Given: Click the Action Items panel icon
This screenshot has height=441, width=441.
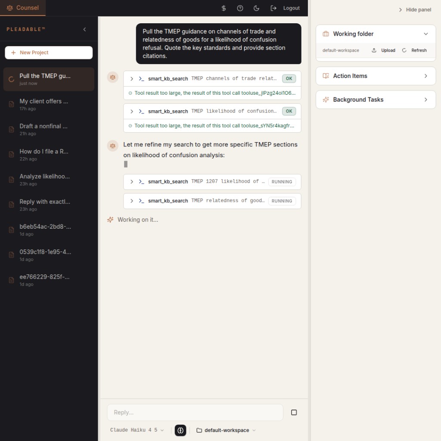Looking at the screenshot, I should [326, 76].
